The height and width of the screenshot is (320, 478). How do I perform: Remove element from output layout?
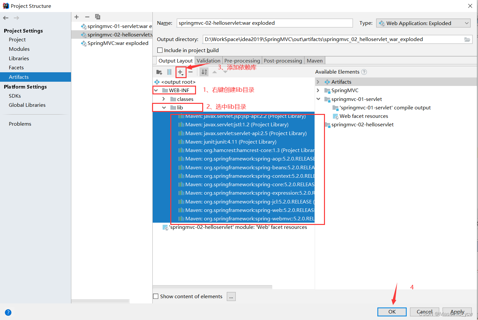tap(191, 72)
